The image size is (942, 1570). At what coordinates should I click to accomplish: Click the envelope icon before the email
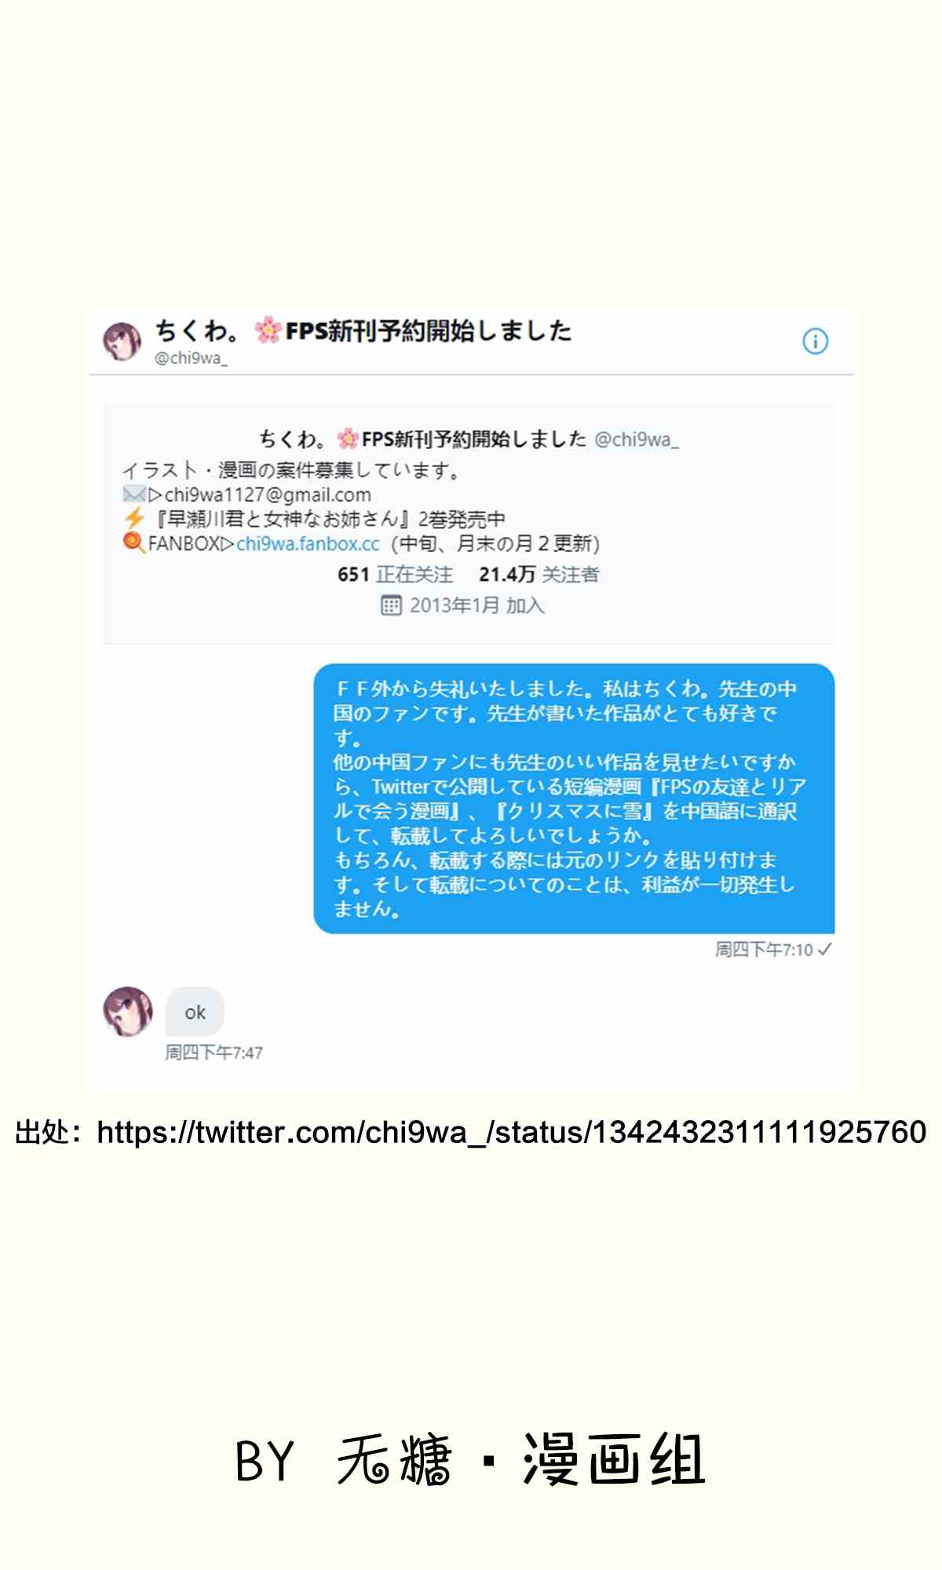133,495
